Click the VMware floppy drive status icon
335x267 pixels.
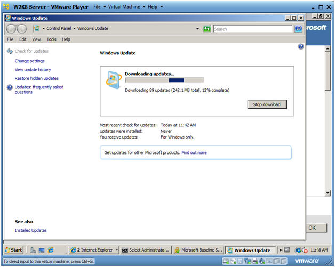(x=240, y=261)
